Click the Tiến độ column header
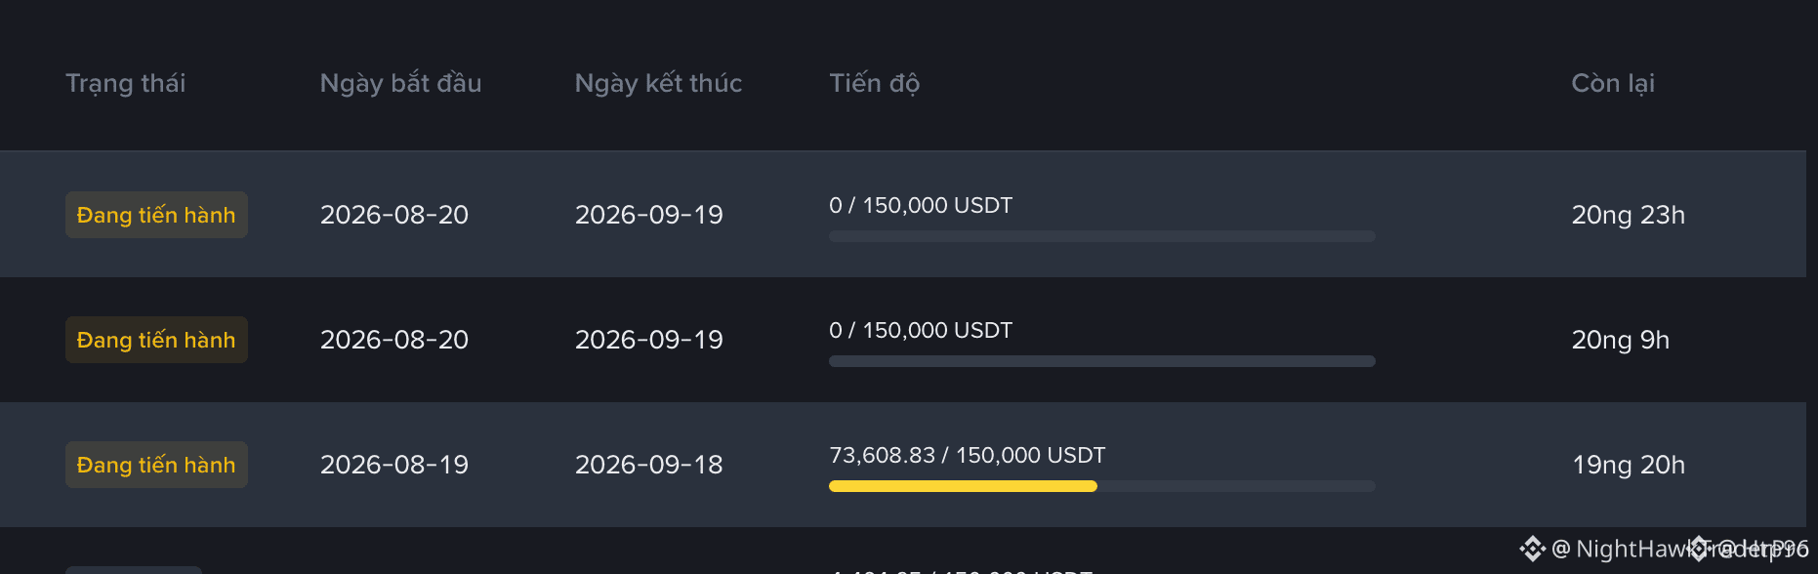The width and height of the screenshot is (1818, 574). pos(874,84)
